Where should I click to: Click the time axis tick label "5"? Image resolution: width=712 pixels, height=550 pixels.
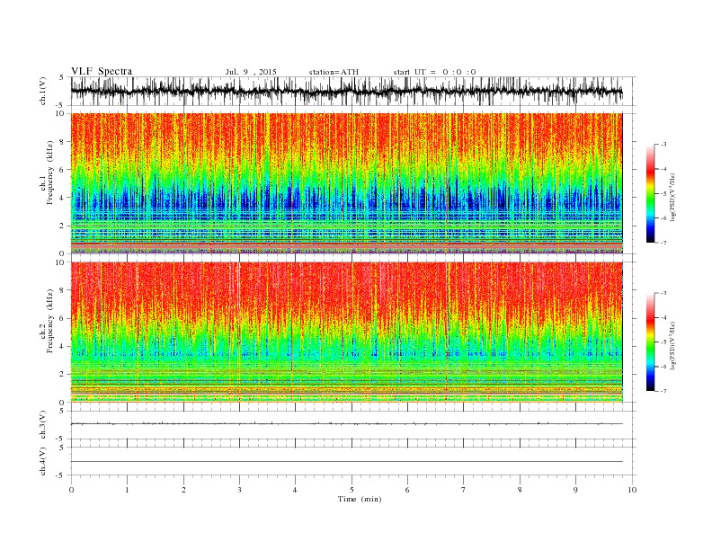[352, 490]
